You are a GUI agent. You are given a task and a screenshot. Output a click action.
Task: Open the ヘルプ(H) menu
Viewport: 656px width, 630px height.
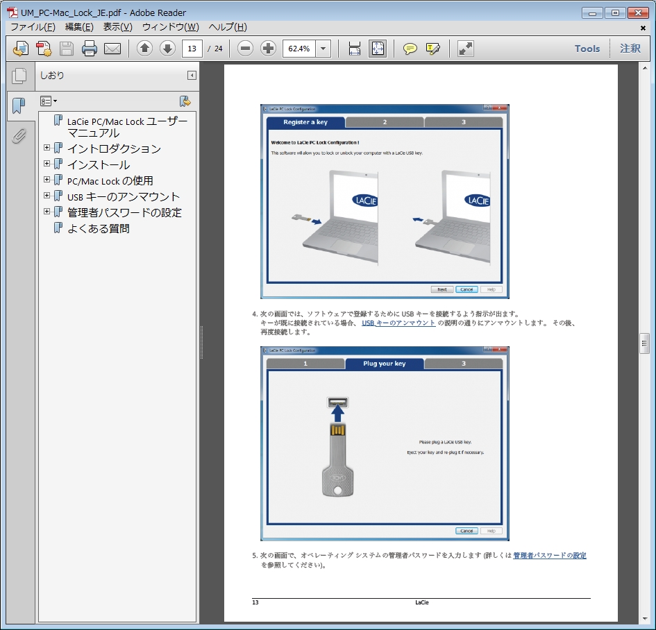tap(228, 27)
